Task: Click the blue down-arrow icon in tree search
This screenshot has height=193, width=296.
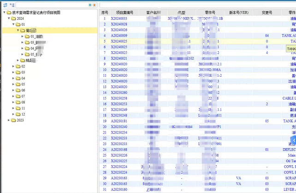Action: pyautogui.click(x=89, y=5)
